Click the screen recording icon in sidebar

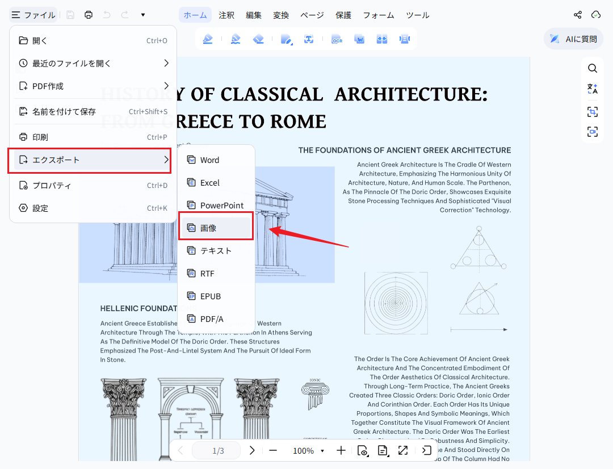tap(593, 131)
